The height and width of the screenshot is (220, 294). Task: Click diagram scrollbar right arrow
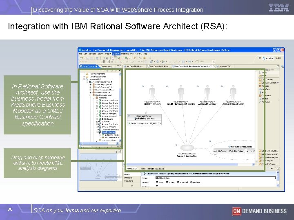click(x=253, y=164)
